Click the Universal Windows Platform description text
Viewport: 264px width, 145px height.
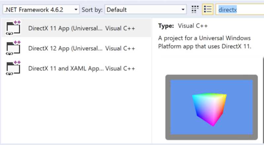[205, 42]
